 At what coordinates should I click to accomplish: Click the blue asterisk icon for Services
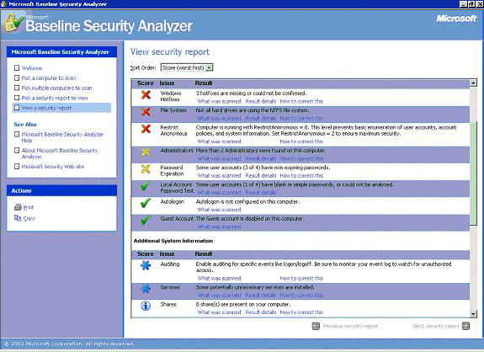146,288
